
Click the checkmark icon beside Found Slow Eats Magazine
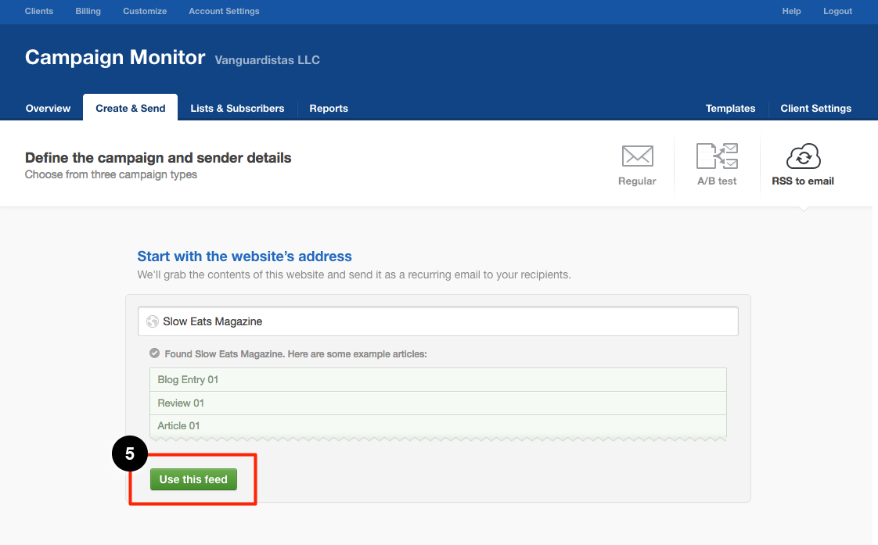(x=154, y=353)
